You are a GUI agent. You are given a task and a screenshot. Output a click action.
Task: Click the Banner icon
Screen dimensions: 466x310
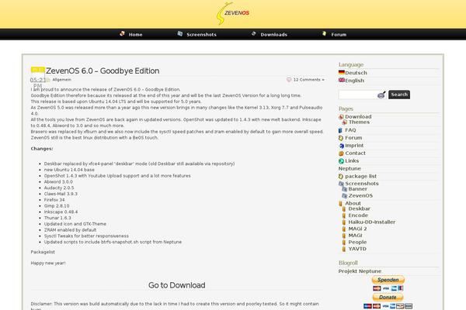click(344, 189)
